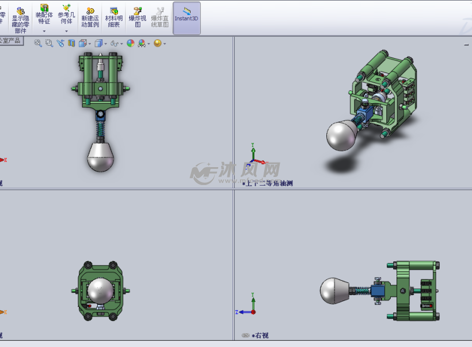472x347 pixels.
Task: Click the Edit Appearance color ball
Action: (x=131, y=43)
